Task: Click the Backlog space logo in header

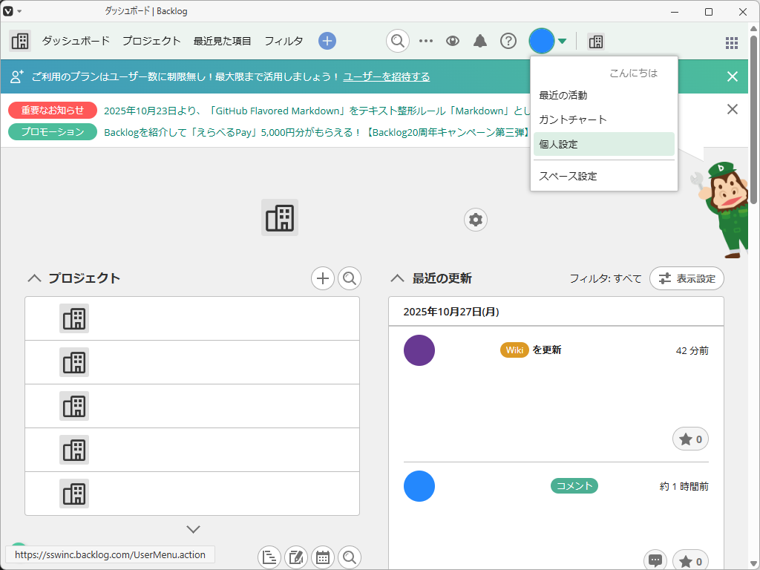Action: [x=20, y=42]
